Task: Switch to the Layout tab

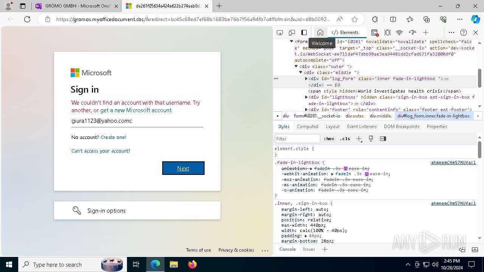Action: click(x=333, y=127)
